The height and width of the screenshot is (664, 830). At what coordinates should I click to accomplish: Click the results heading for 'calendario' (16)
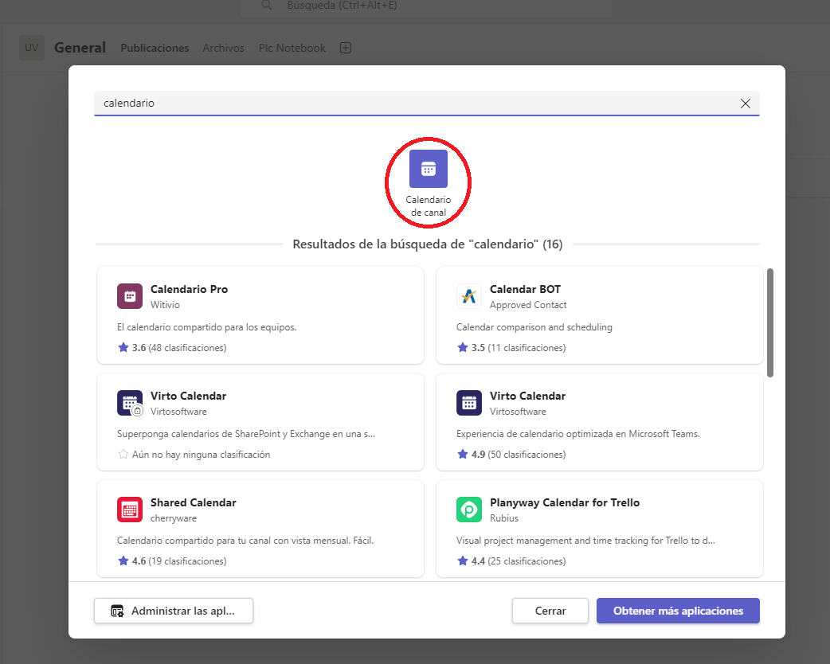pyautogui.click(x=428, y=244)
